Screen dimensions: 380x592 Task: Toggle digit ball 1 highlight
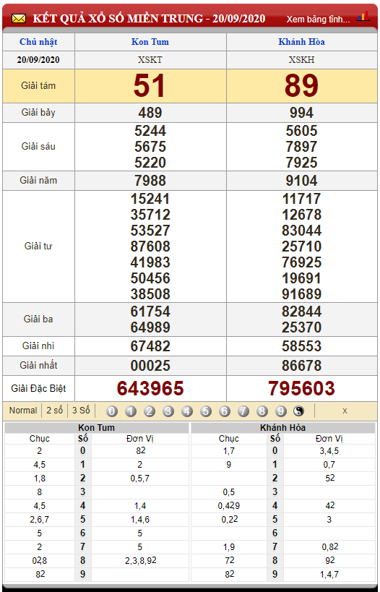pyautogui.click(x=131, y=411)
